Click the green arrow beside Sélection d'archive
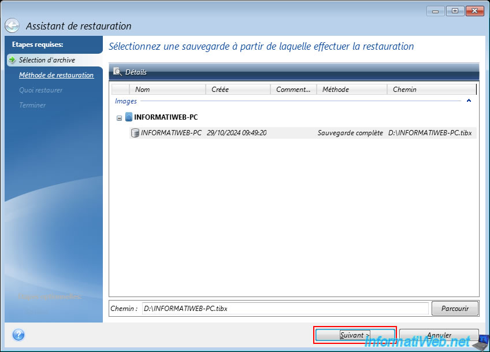 12,60
